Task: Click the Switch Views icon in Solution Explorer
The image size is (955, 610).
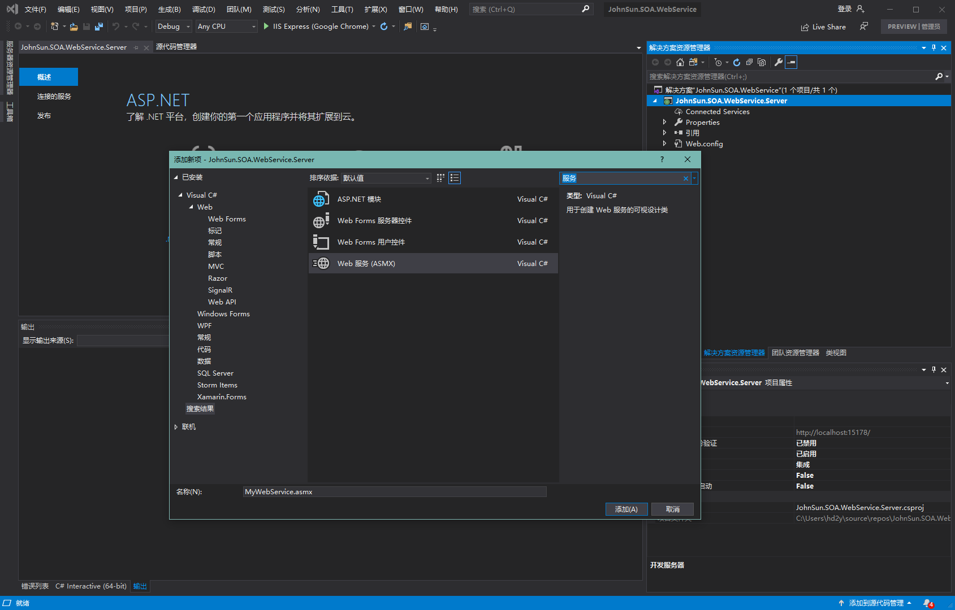Action: pos(693,62)
